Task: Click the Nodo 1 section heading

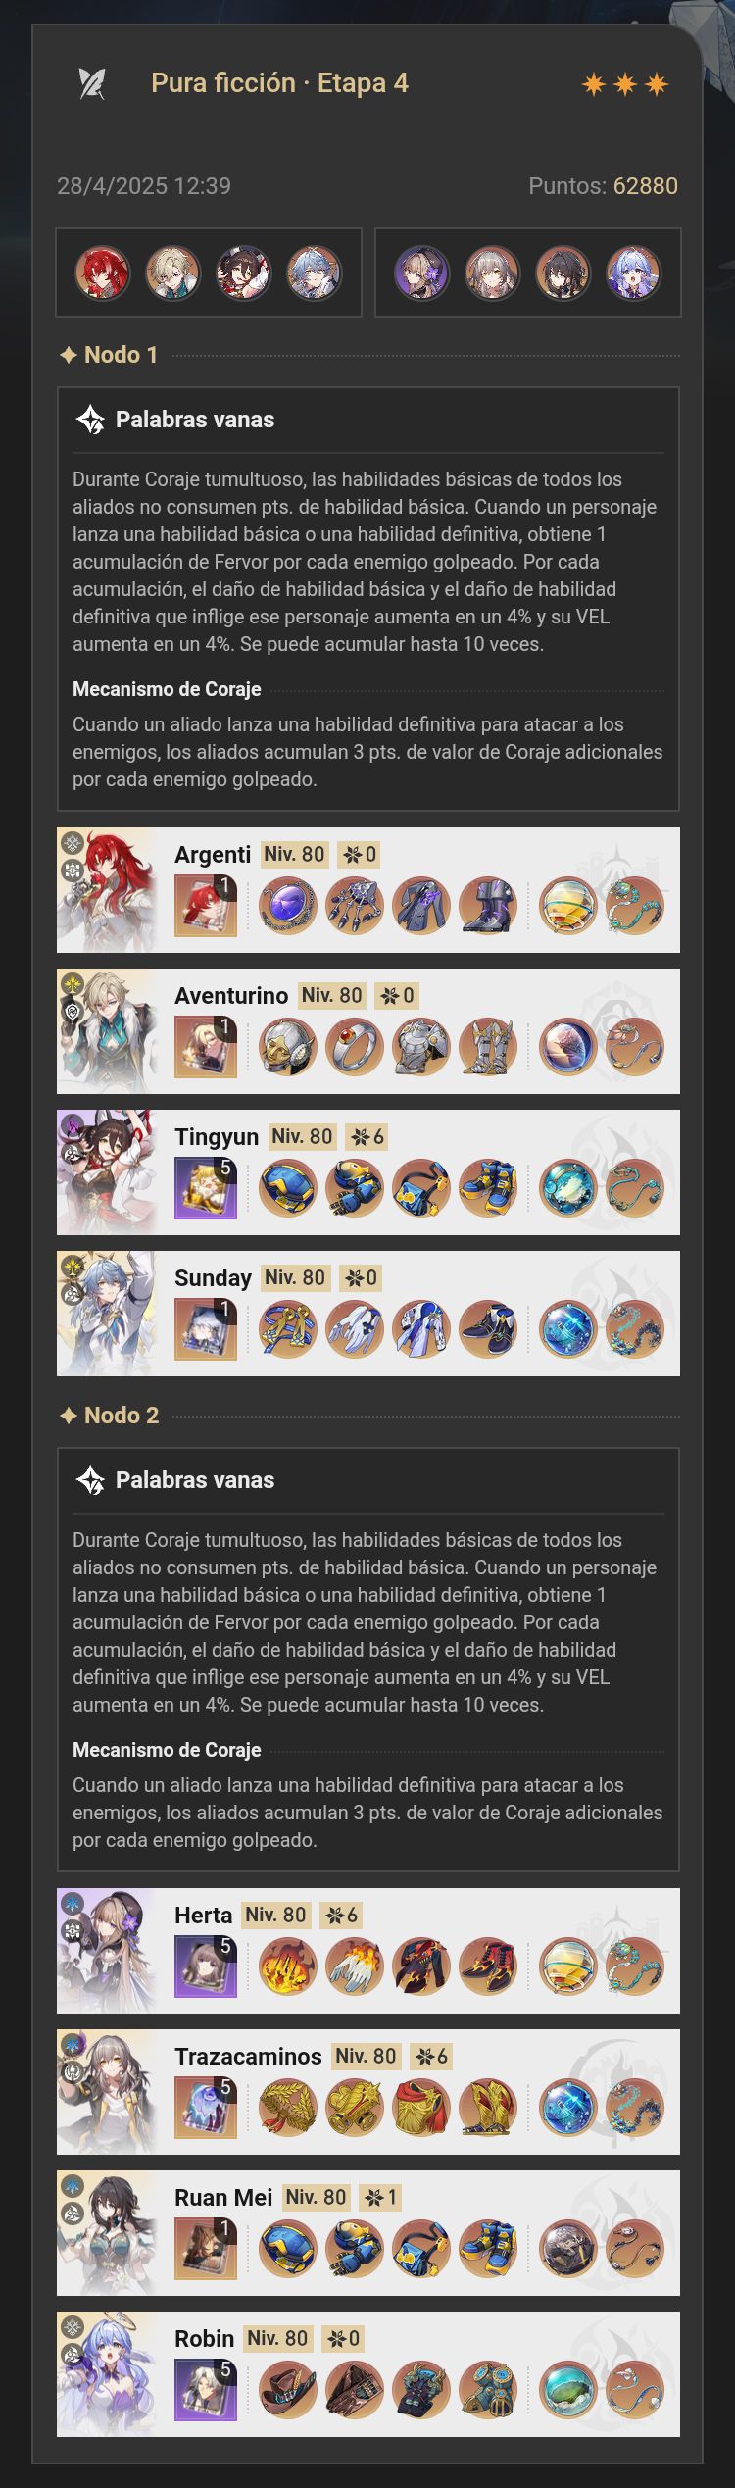Action: [109, 355]
